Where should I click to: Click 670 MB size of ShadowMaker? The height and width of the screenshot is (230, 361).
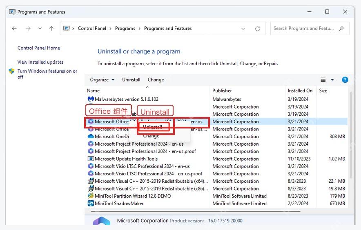point(337,203)
